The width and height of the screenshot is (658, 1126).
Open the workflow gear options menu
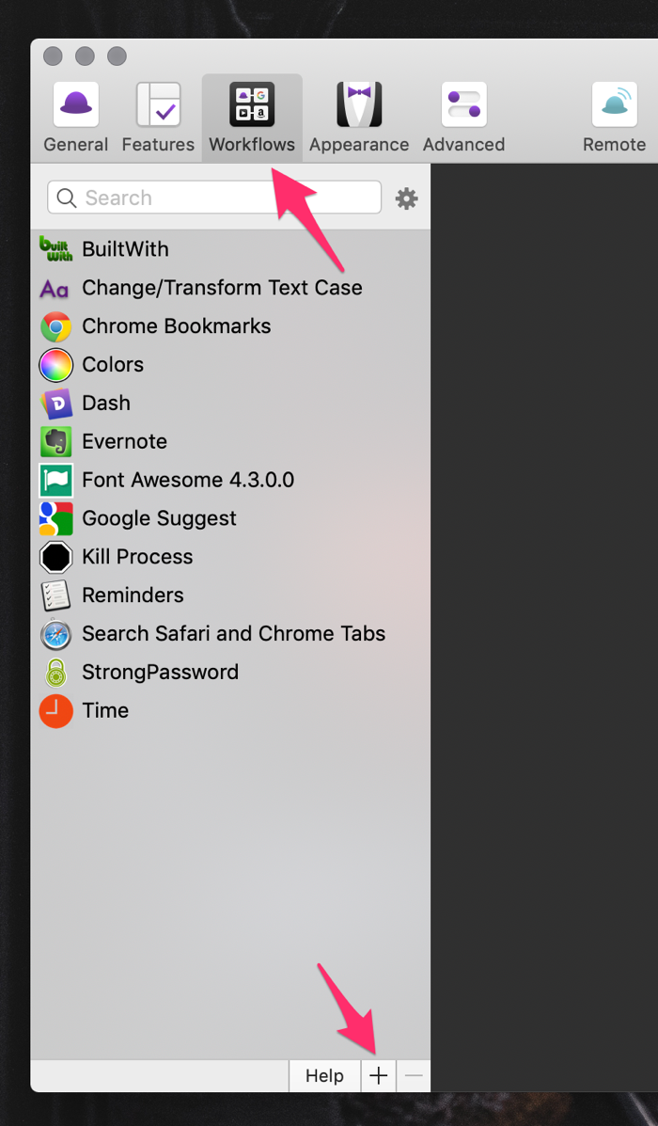(x=406, y=198)
